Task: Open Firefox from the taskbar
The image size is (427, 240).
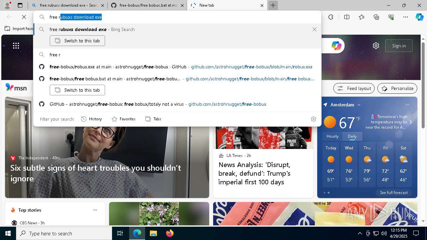Action: [169, 233]
